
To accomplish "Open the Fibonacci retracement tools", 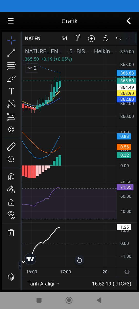I will [x=11, y=66].
